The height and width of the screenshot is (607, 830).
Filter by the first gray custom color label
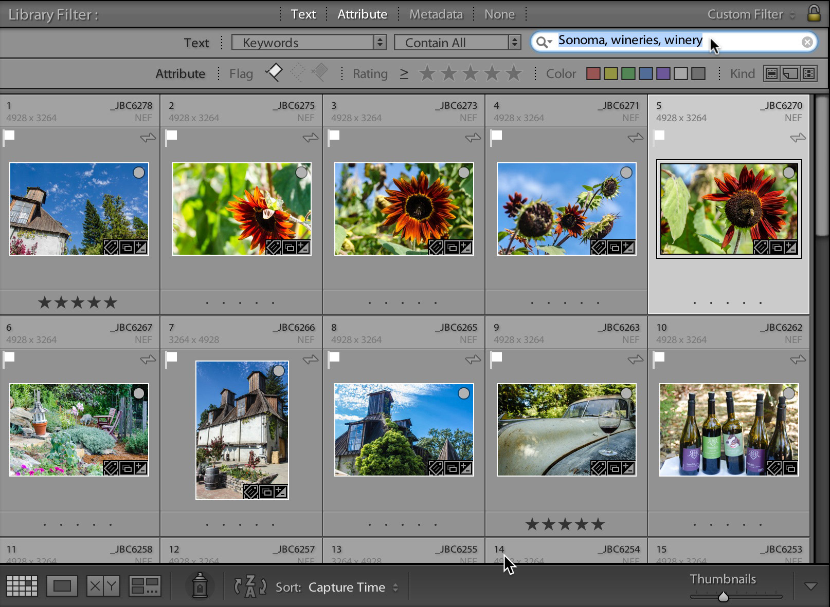[x=681, y=73]
